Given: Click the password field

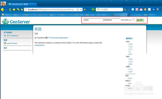Looking at the screenshot, I should (111, 20).
